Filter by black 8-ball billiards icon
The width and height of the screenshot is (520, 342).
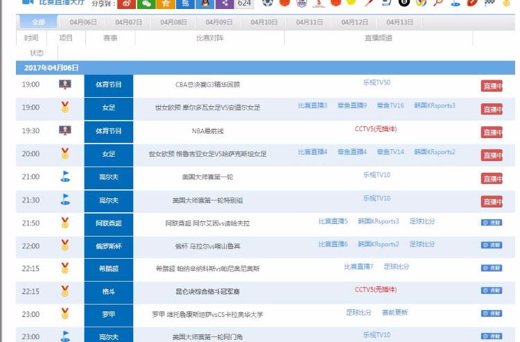[404, 3]
